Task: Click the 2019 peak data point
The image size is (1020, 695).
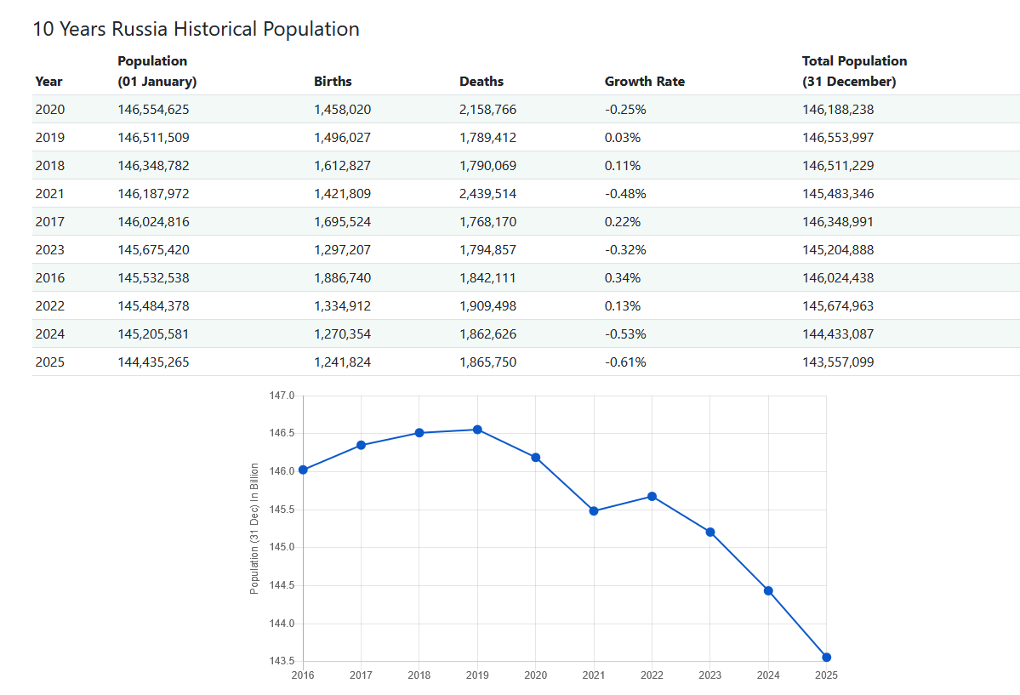Action: [x=477, y=430]
